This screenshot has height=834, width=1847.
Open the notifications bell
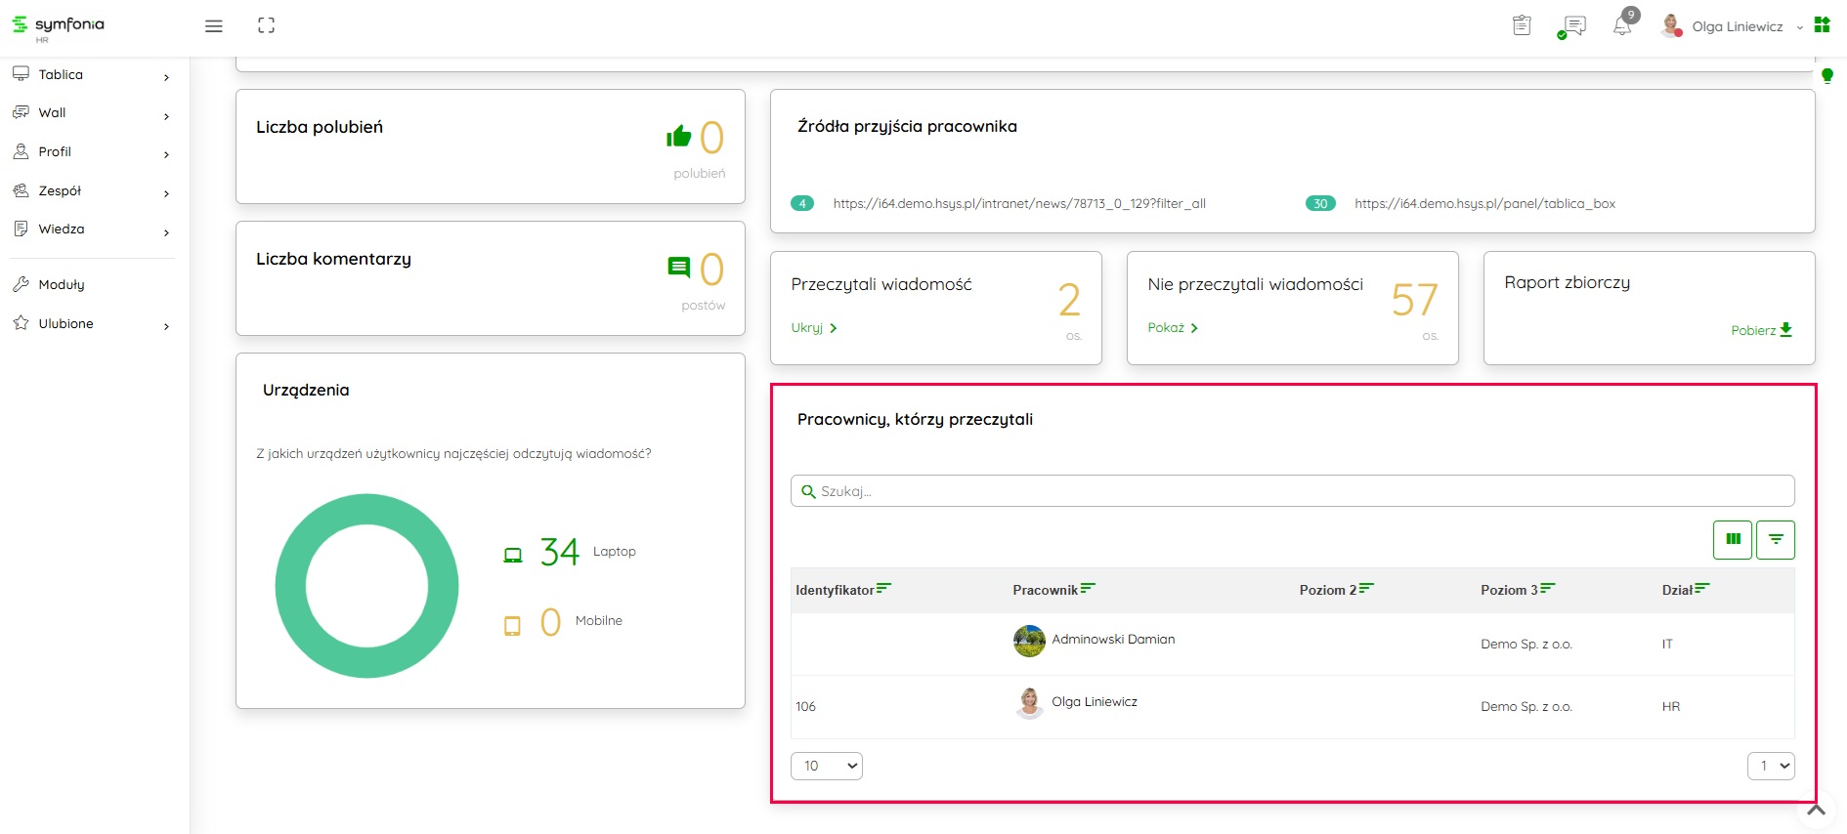click(x=1622, y=26)
